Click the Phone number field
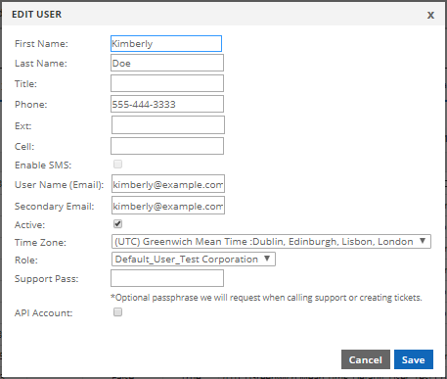This screenshot has height=379, width=447. pyautogui.click(x=167, y=104)
